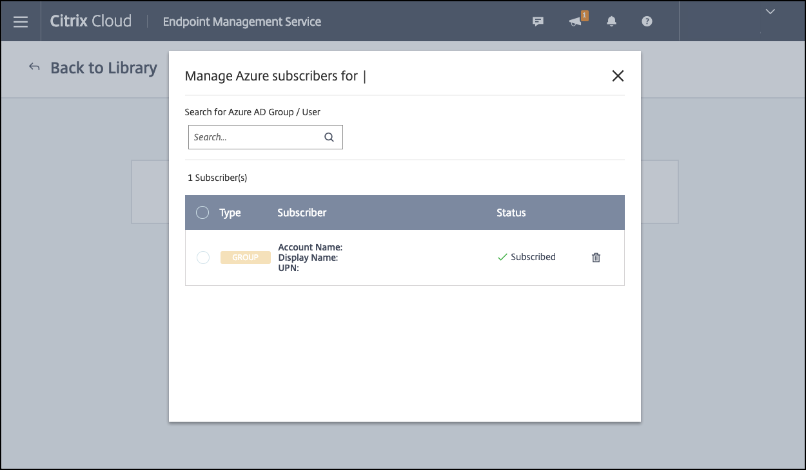Viewport: 806px width, 470px height.
Task: Click the Back to Library arrow
Action: point(35,68)
